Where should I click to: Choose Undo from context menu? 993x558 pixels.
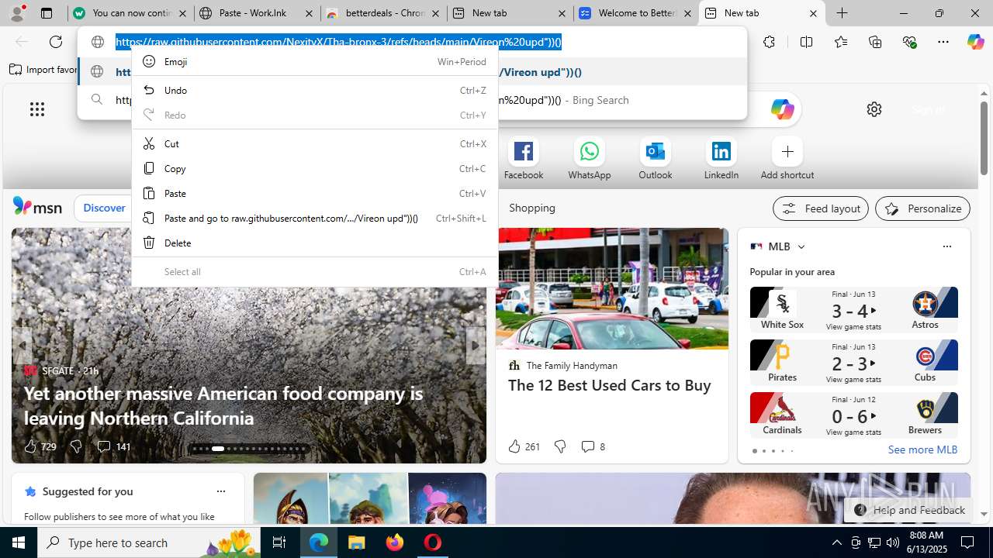(x=314, y=91)
